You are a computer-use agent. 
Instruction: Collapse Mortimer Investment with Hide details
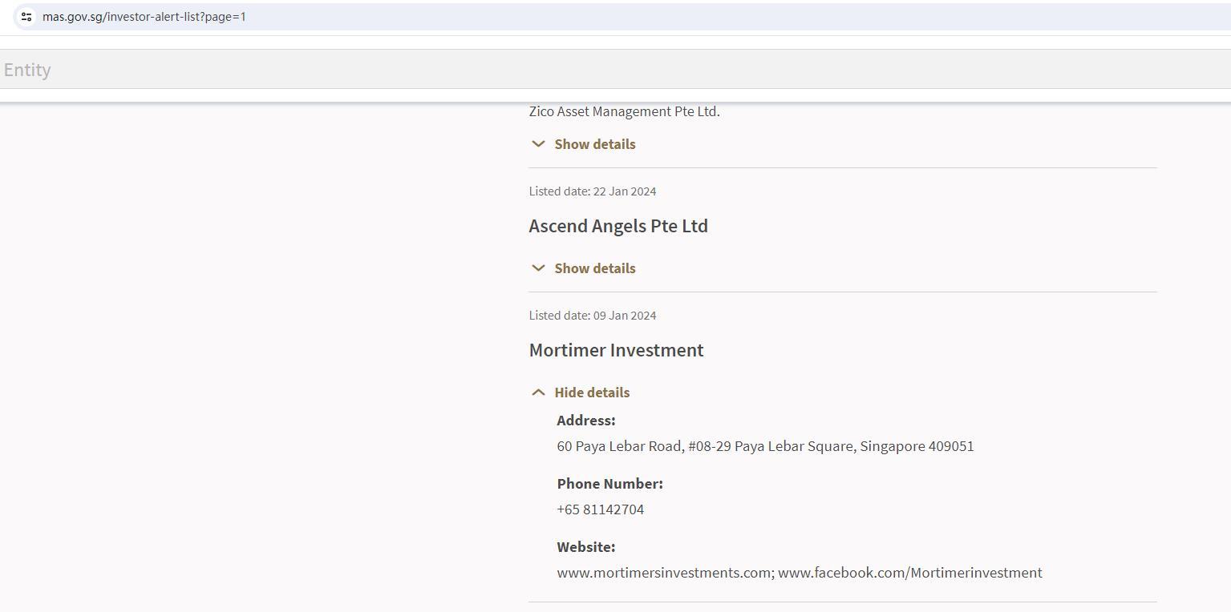[592, 393]
